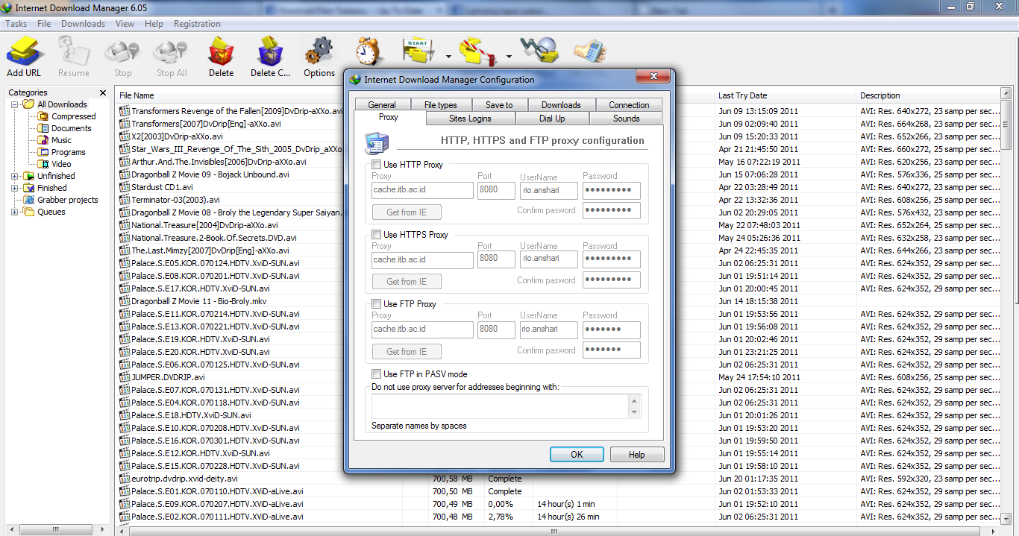Screen dimensions: 1019x536
Task: Click the downloads list horizontal scrollbar
Action: pos(554,532)
